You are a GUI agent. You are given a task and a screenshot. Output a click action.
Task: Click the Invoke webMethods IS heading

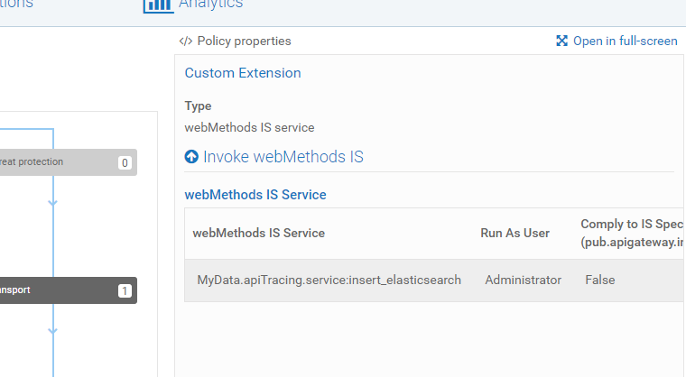tap(283, 157)
